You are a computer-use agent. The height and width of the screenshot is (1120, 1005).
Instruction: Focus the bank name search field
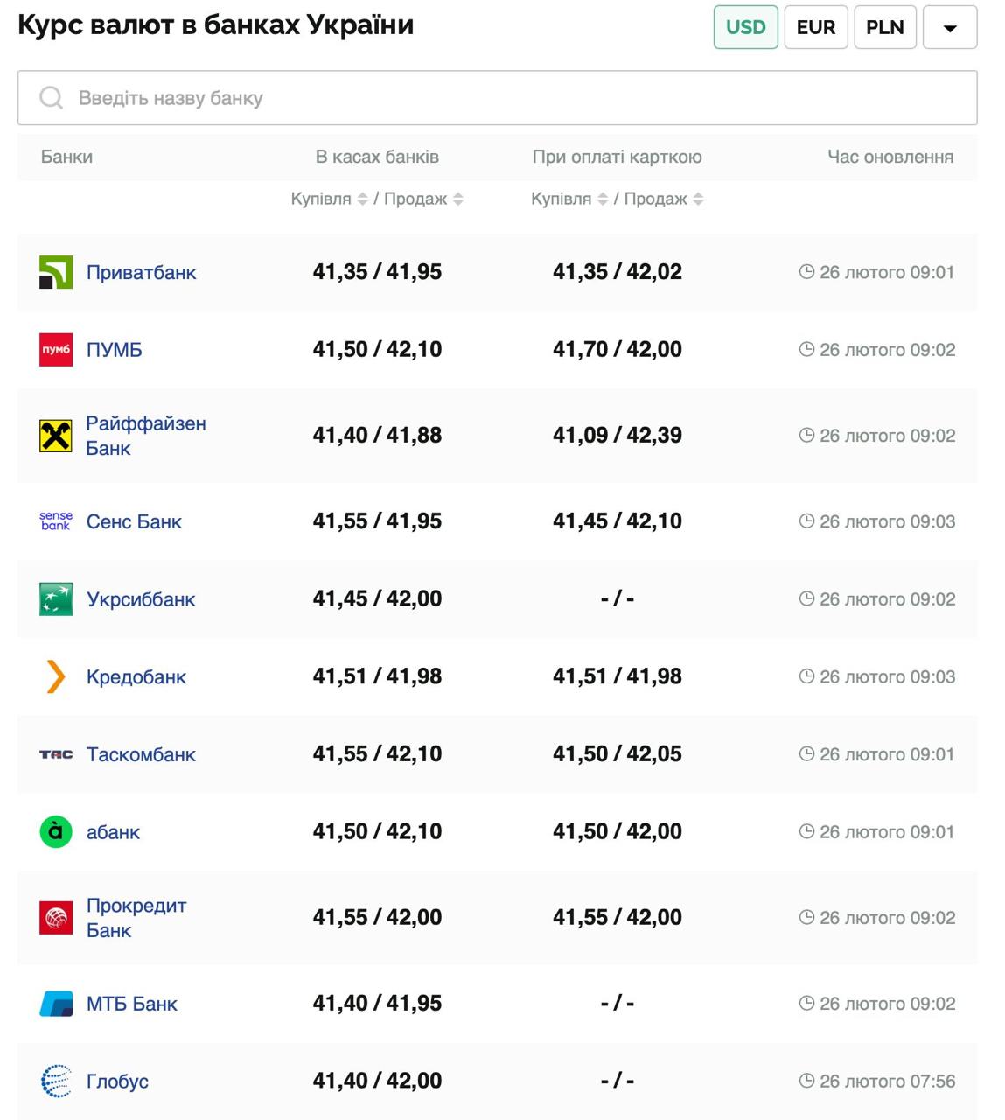pyautogui.click(x=497, y=98)
